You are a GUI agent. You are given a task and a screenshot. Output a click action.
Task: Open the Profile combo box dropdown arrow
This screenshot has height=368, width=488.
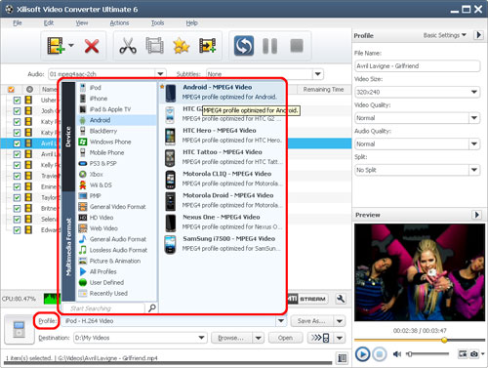[x=281, y=321]
